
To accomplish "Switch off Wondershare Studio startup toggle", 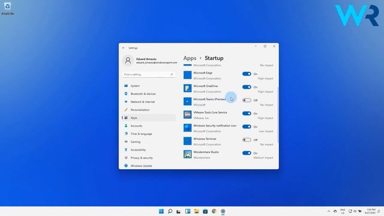I will coord(247,153).
